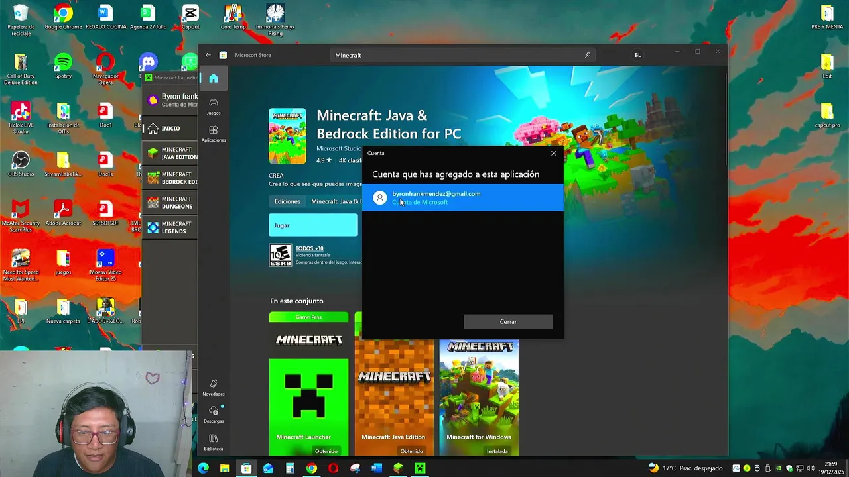Open Adobe Acrobat desktop shortcut
This screenshot has width=849, height=477.
point(63,213)
